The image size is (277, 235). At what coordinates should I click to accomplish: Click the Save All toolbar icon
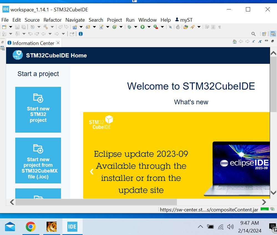tap(24, 27)
